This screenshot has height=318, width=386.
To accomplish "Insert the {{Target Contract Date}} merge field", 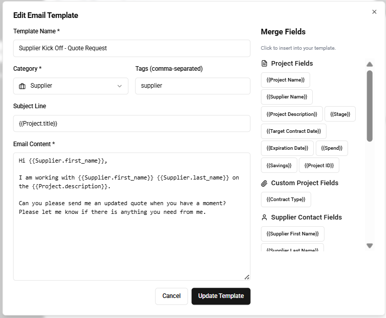I will click(294, 131).
